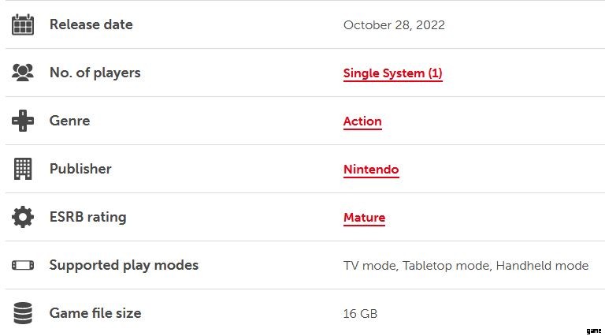Click the Switch console icon for play modes
Viewport: 605px width, 336px height.
pyautogui.click(x=23, y=265)
